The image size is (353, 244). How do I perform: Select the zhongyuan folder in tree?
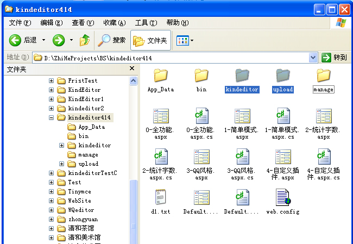click(x=78, y=219)
